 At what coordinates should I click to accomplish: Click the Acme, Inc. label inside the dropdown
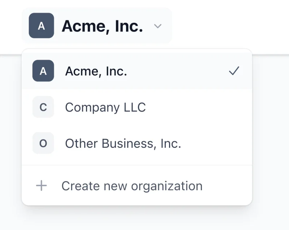tap(96, 71)
